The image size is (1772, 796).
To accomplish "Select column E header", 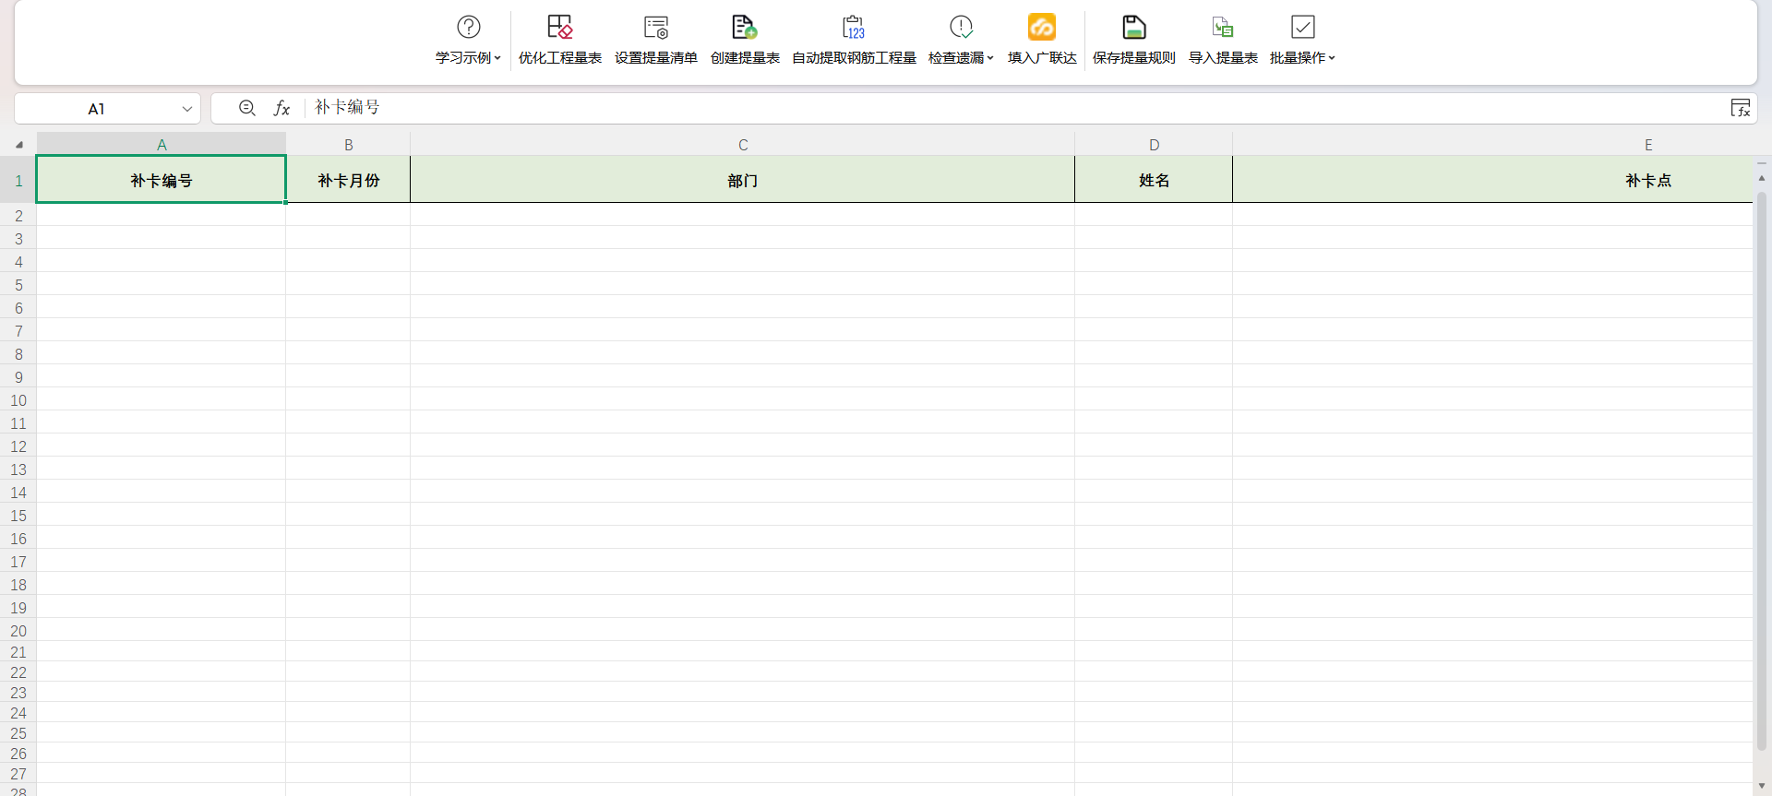I will click(x=1493, y=145).
